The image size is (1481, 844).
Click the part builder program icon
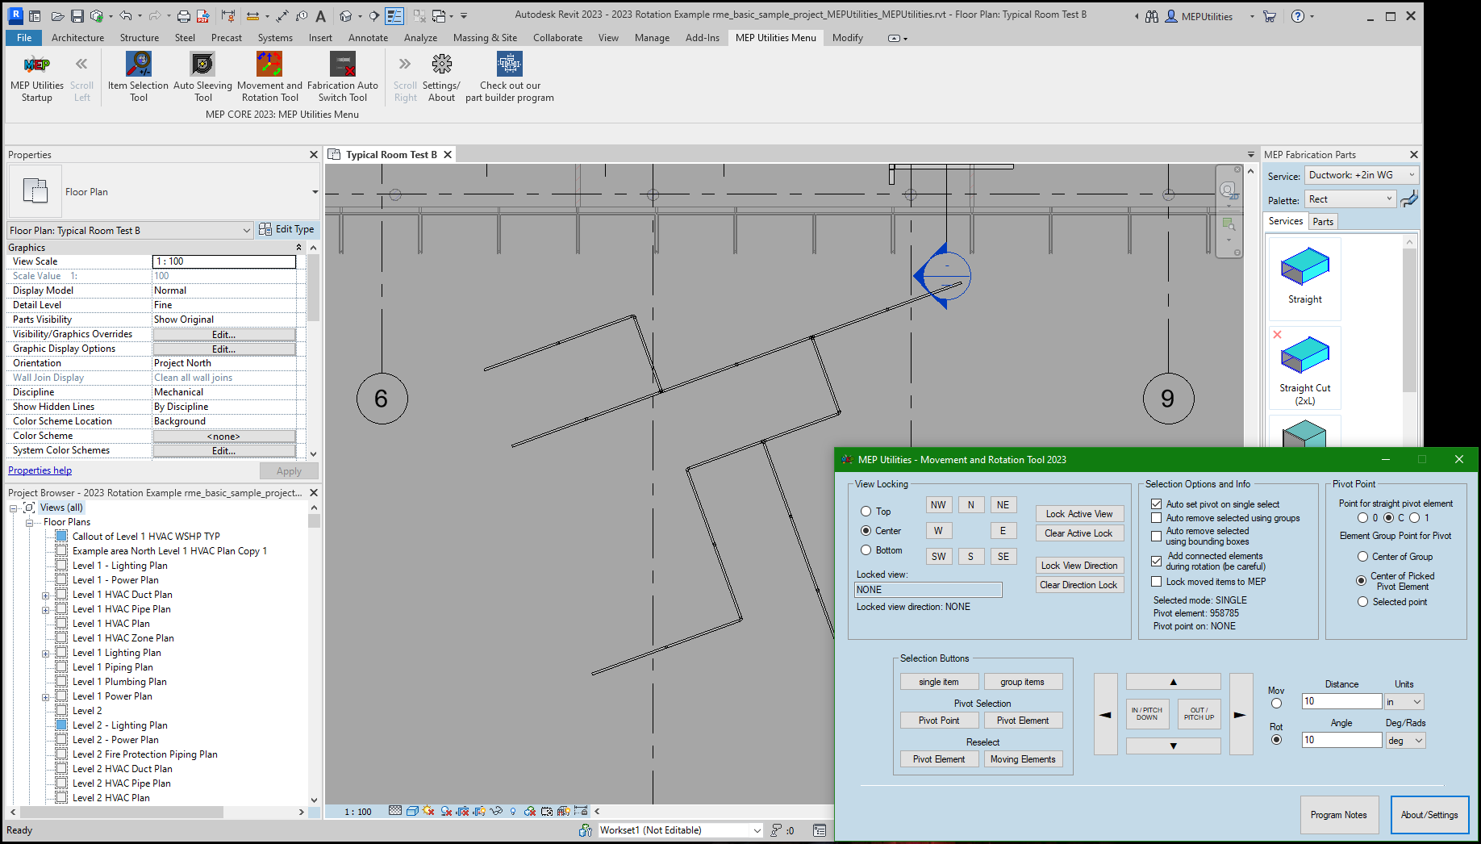coord(509,65)
